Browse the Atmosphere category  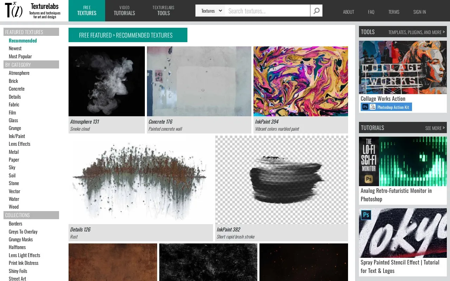[x=19, y=73]
